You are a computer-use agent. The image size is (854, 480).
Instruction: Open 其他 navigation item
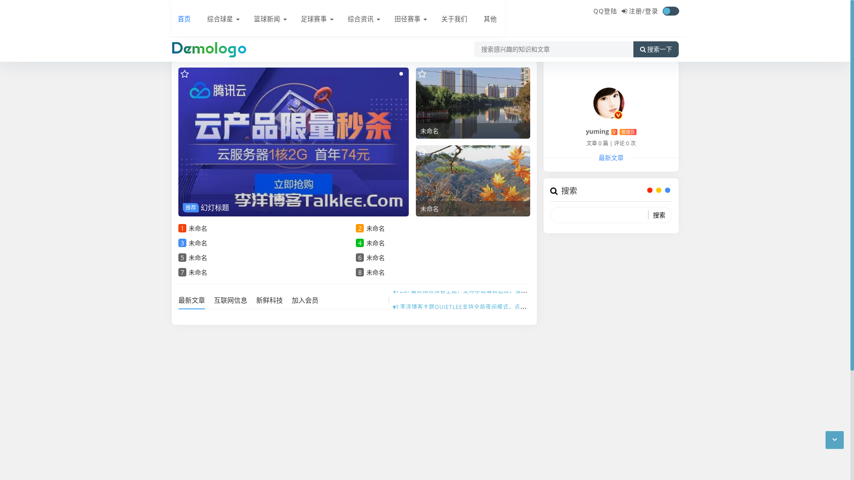tap(490, 19)
